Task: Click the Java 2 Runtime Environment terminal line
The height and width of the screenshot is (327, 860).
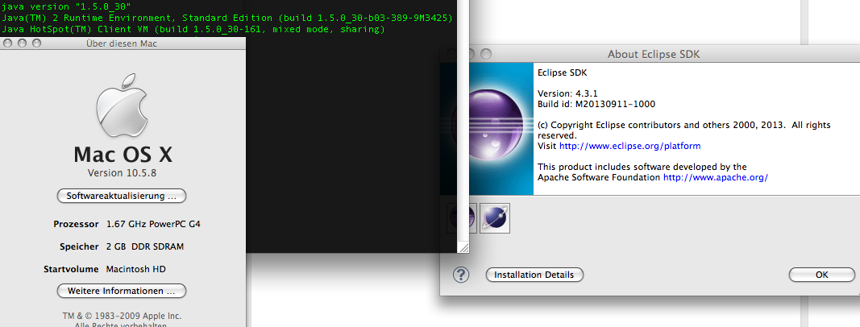Action: click(226, 18)
